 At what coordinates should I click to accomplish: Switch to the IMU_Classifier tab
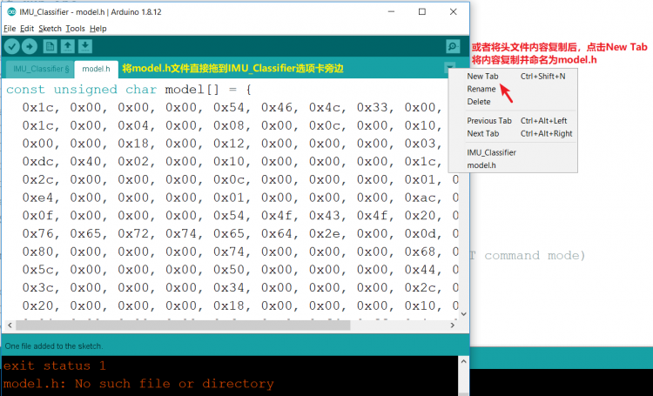click(x=40, y=69)
